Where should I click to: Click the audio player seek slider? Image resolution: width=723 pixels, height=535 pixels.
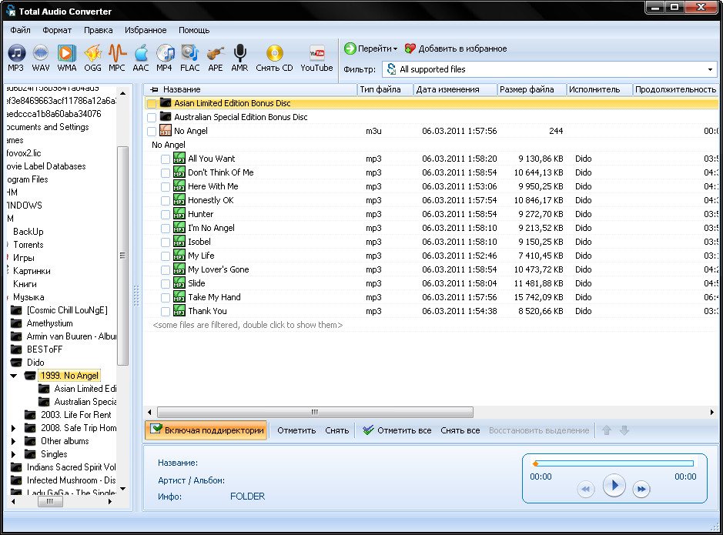[614, 463]
